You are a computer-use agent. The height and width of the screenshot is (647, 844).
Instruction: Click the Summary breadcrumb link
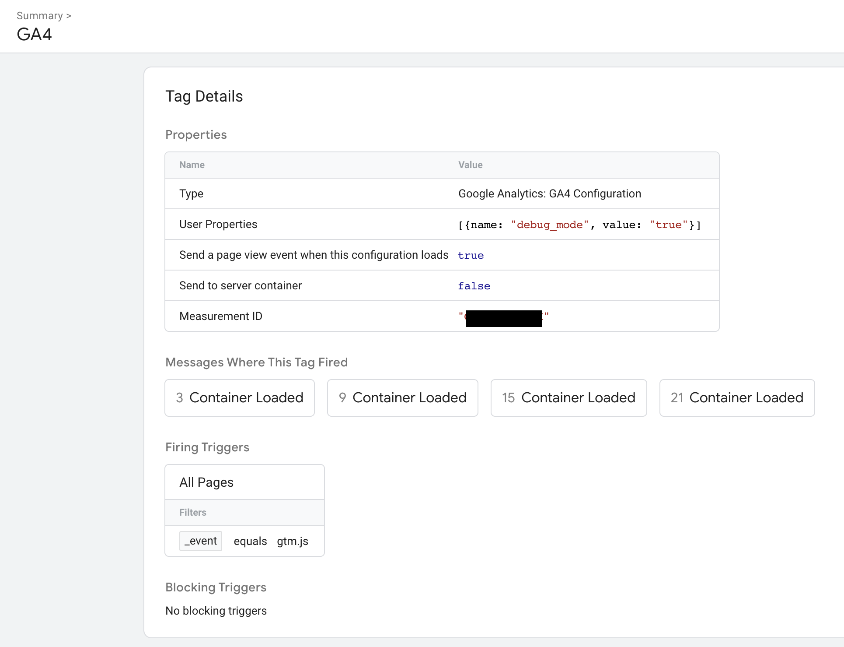pos(39,16)
